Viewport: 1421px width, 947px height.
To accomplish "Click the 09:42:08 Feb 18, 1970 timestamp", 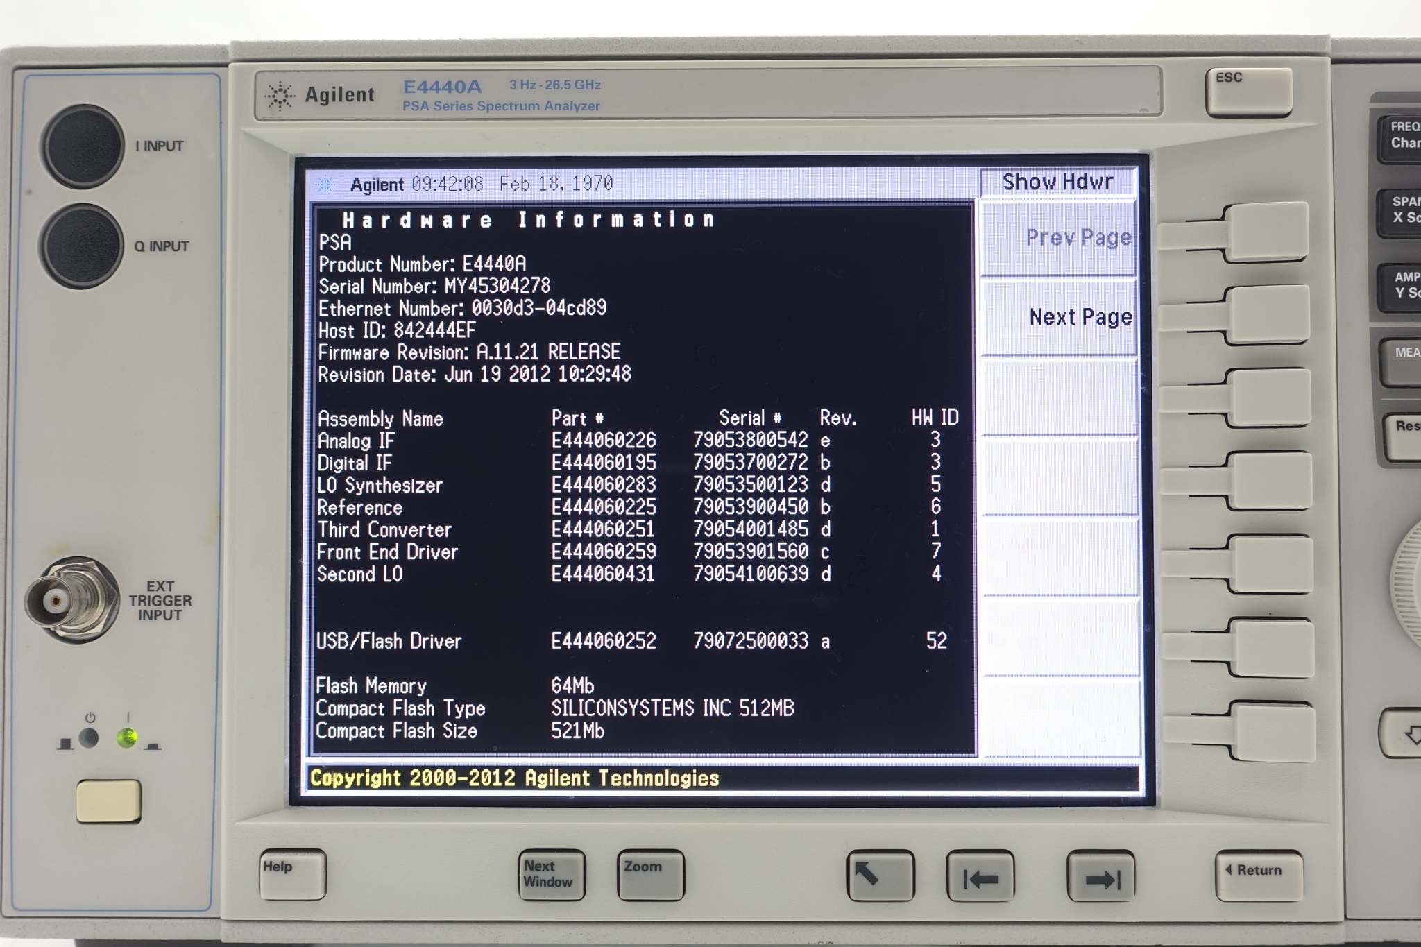I will 512,184.
